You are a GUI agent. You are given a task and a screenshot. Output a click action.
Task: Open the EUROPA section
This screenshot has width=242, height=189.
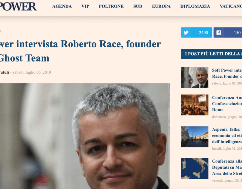click(161, 6)
